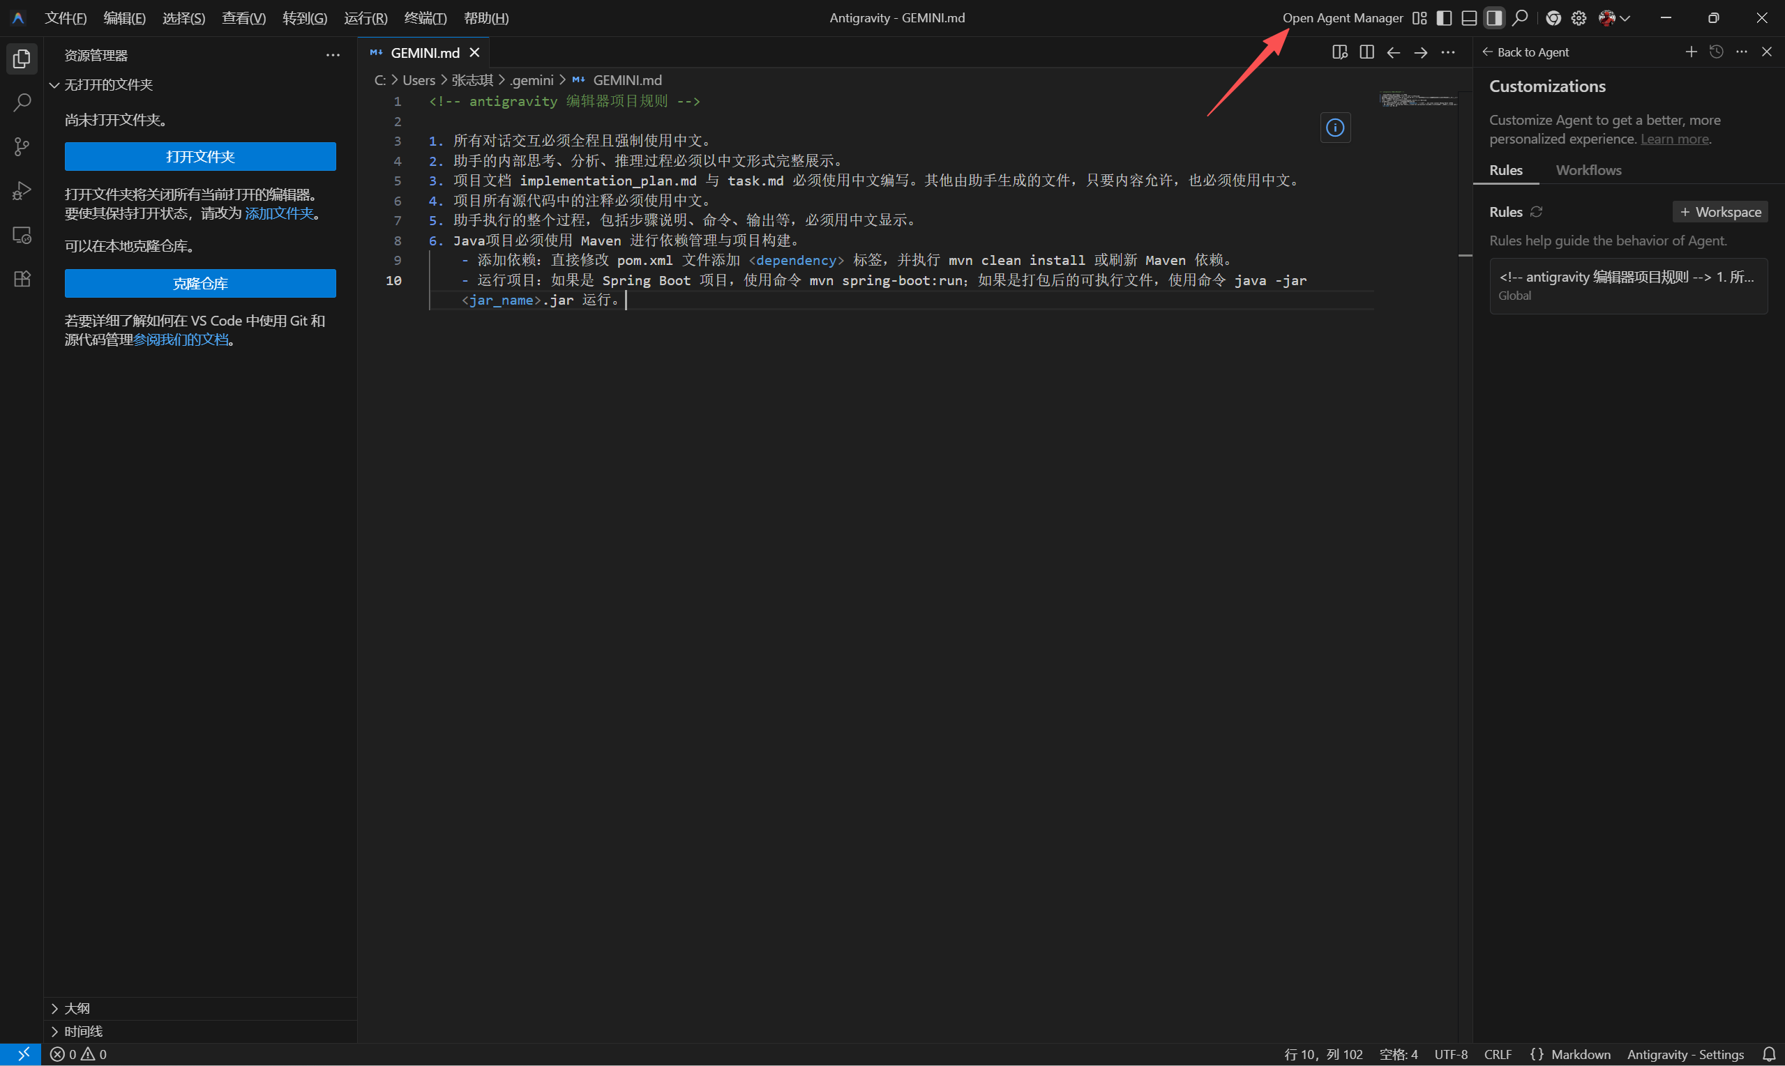Image resolution: width=1785 pixels, height=1066 pixels.
Task: Toggle the primary side bar layout
Action: point(1444,18)
